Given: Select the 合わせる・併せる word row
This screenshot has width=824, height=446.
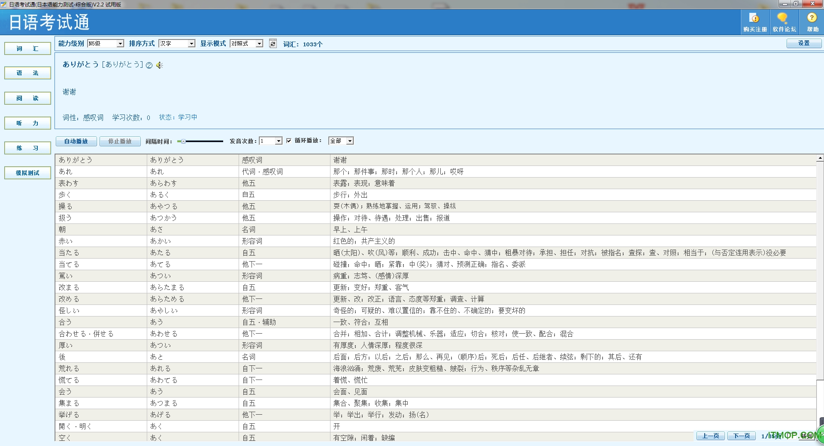Looking at the screenshot, I should 436,334.
